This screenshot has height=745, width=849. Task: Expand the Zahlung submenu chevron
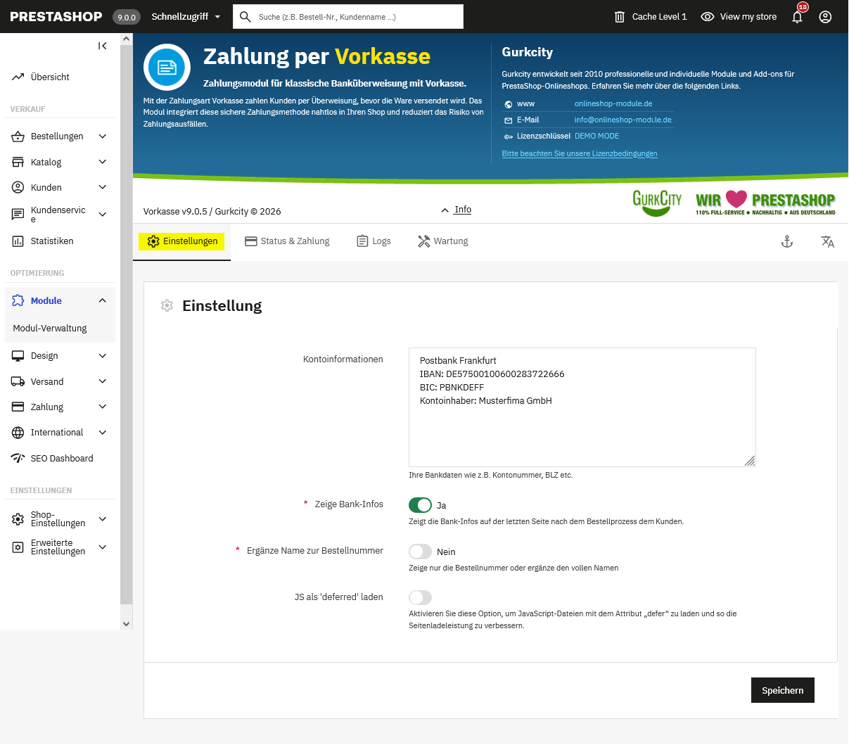point(103,407)
